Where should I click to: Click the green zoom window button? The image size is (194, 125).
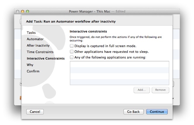(27, 11)
